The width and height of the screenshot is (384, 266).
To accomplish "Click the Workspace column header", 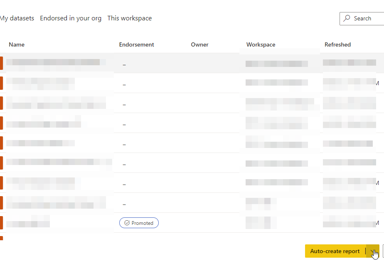I will click(261, 44).
